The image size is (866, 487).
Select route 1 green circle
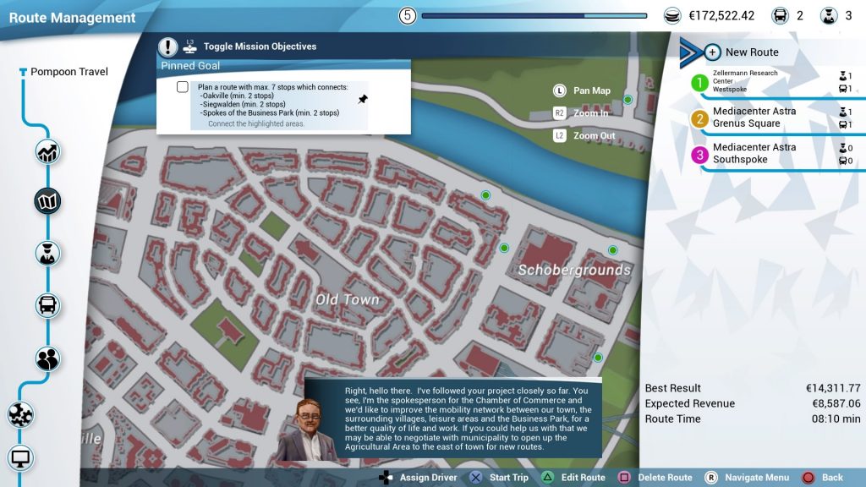[699, 83]
